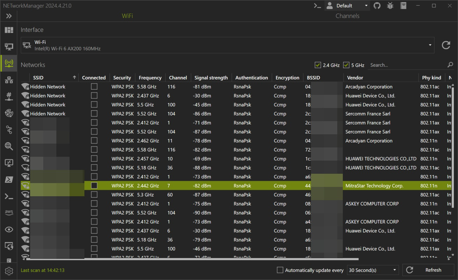
Task: Open the GitHub repository link icon
Action: pyautogui.click(x=377, y=6)
